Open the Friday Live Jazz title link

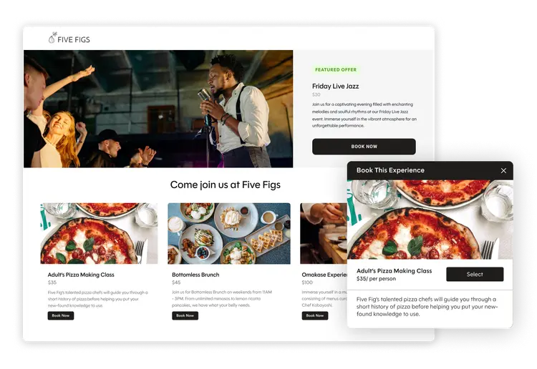click(335, 87)
